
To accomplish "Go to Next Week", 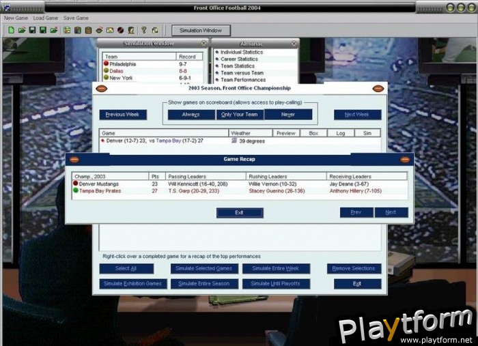I will [357, 115].
